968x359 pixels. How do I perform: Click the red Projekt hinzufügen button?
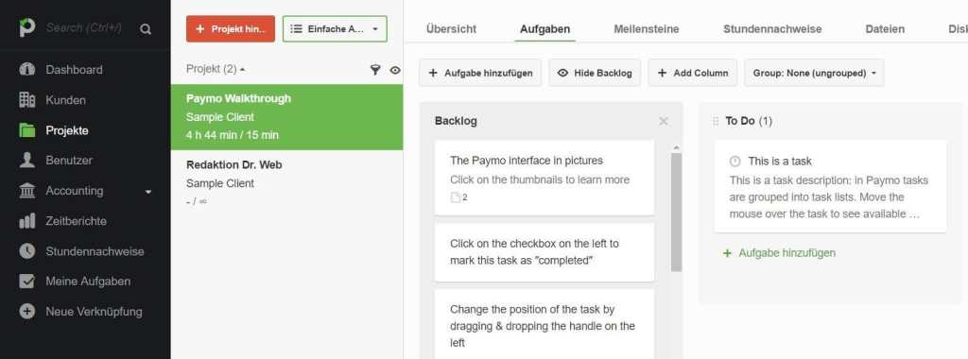click(x=231, y=29)
